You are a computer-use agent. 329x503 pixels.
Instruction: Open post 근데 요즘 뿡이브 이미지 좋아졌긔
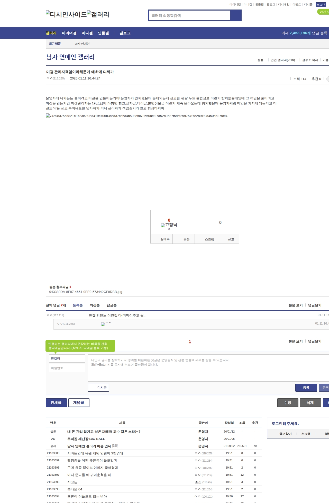pyautogui.click(x=93, y=468)
